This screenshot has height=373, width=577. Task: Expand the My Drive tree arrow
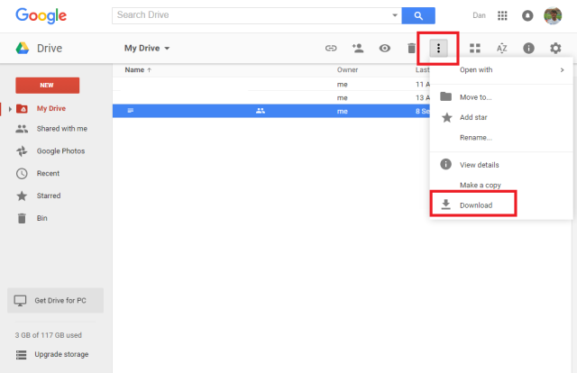click(10, 109)
